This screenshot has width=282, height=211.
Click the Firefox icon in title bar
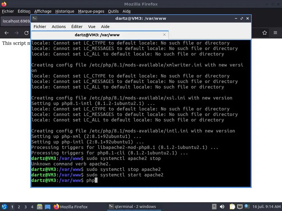click(4, 4)
